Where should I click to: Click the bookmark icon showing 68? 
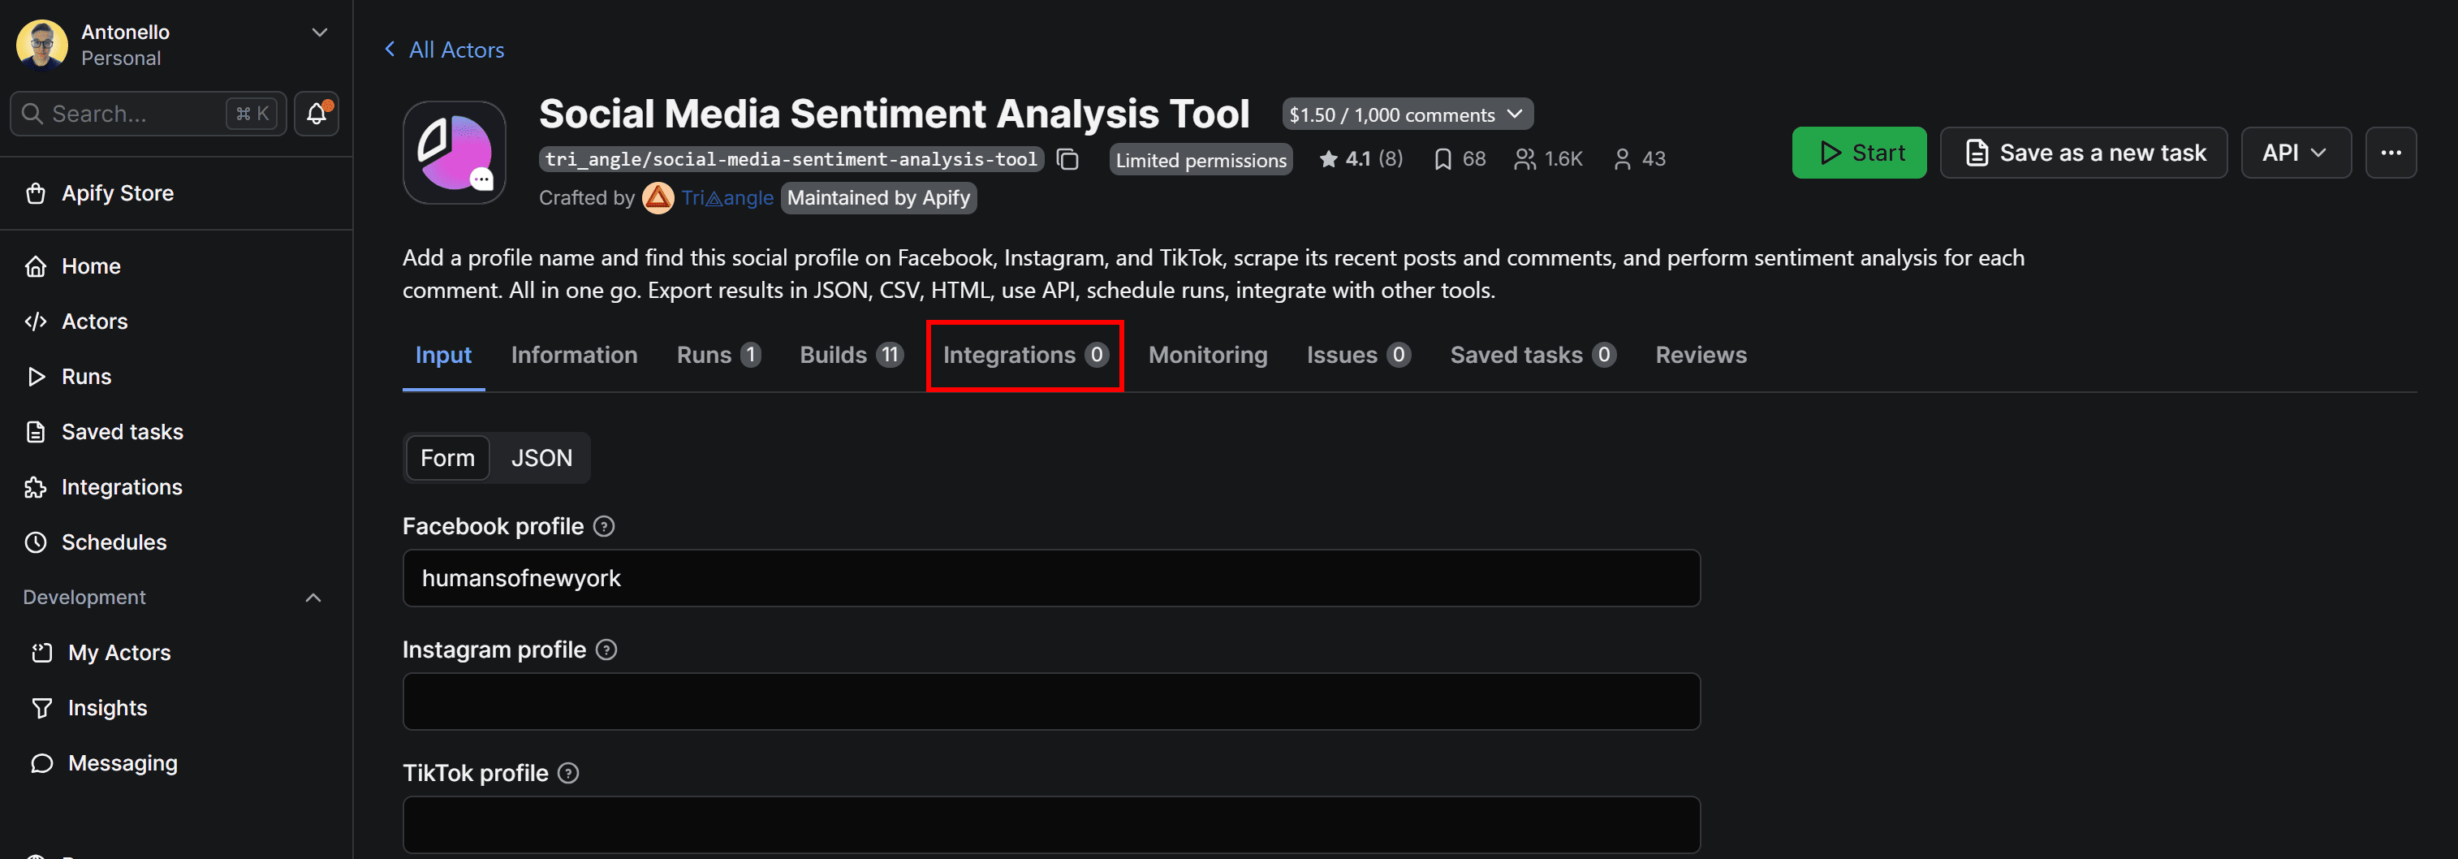(x=1442, y=159)
